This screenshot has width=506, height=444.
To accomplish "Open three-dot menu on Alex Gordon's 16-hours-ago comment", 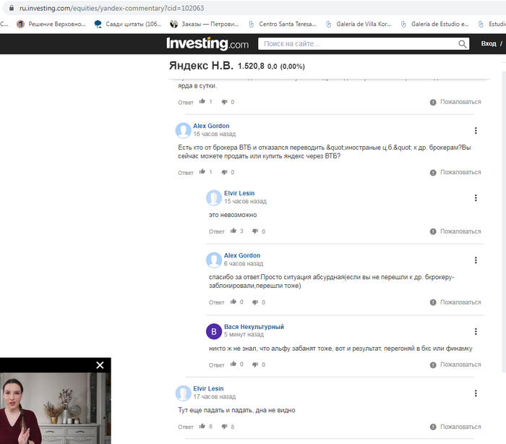I will coord(476,130).
